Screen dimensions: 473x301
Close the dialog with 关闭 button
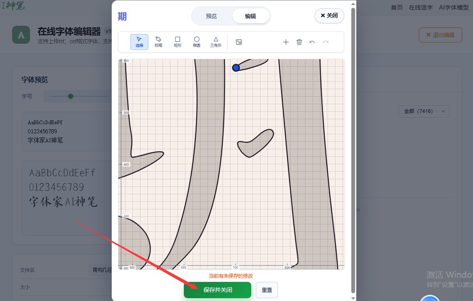click(x=329, y=16)
